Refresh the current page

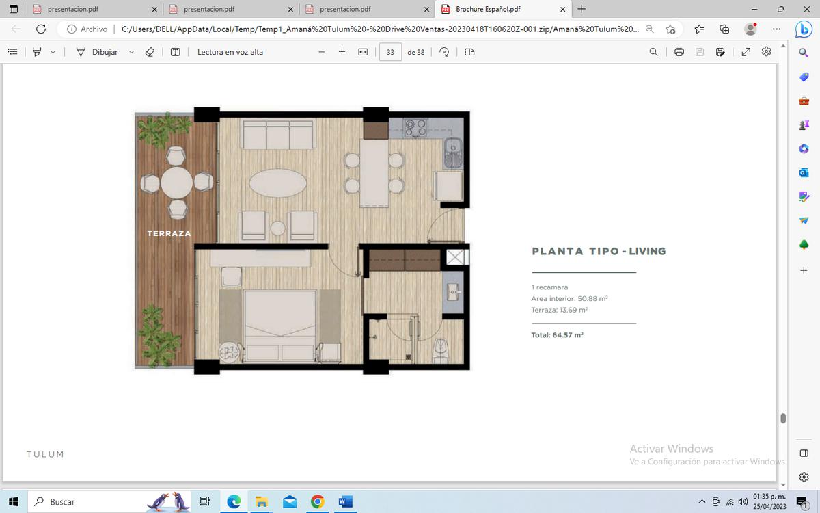pos(41,29)
